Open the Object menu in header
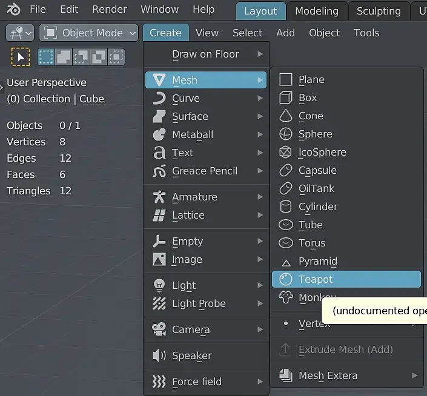Image resolution: width=427 pixels, height=396 pixels. [324, 33]
